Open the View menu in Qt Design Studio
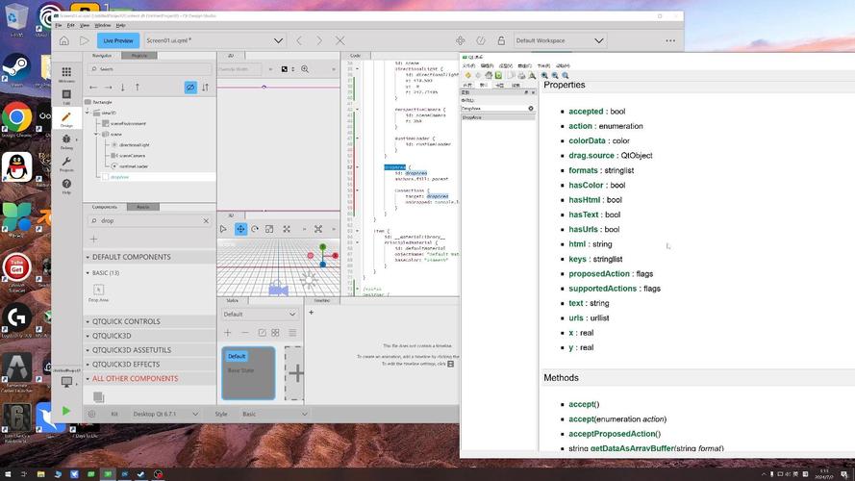The height and width of the screenshot is (481, 855). click(85, 26)
